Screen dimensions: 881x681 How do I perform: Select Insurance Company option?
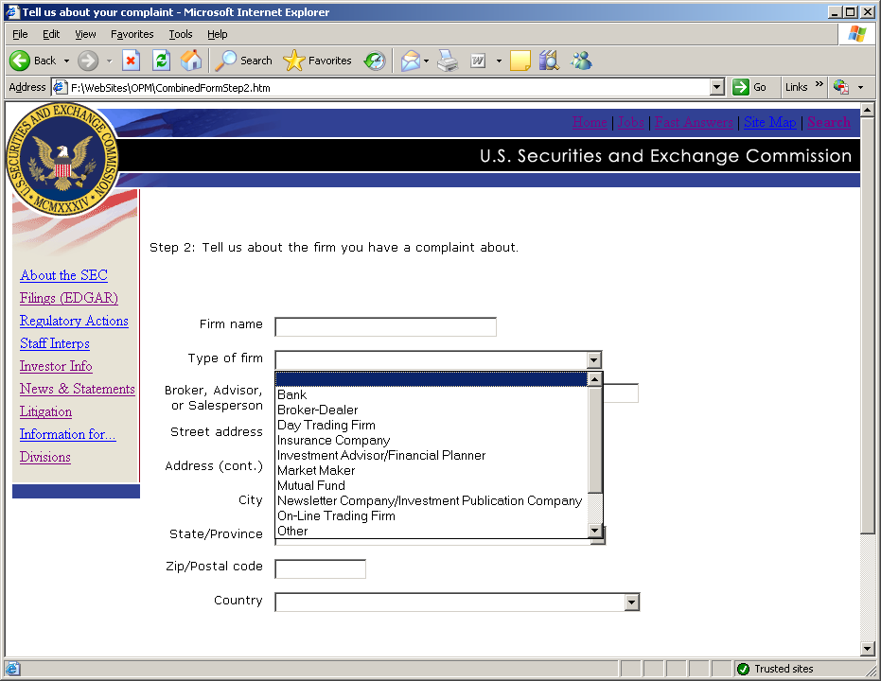pos(431,440)
